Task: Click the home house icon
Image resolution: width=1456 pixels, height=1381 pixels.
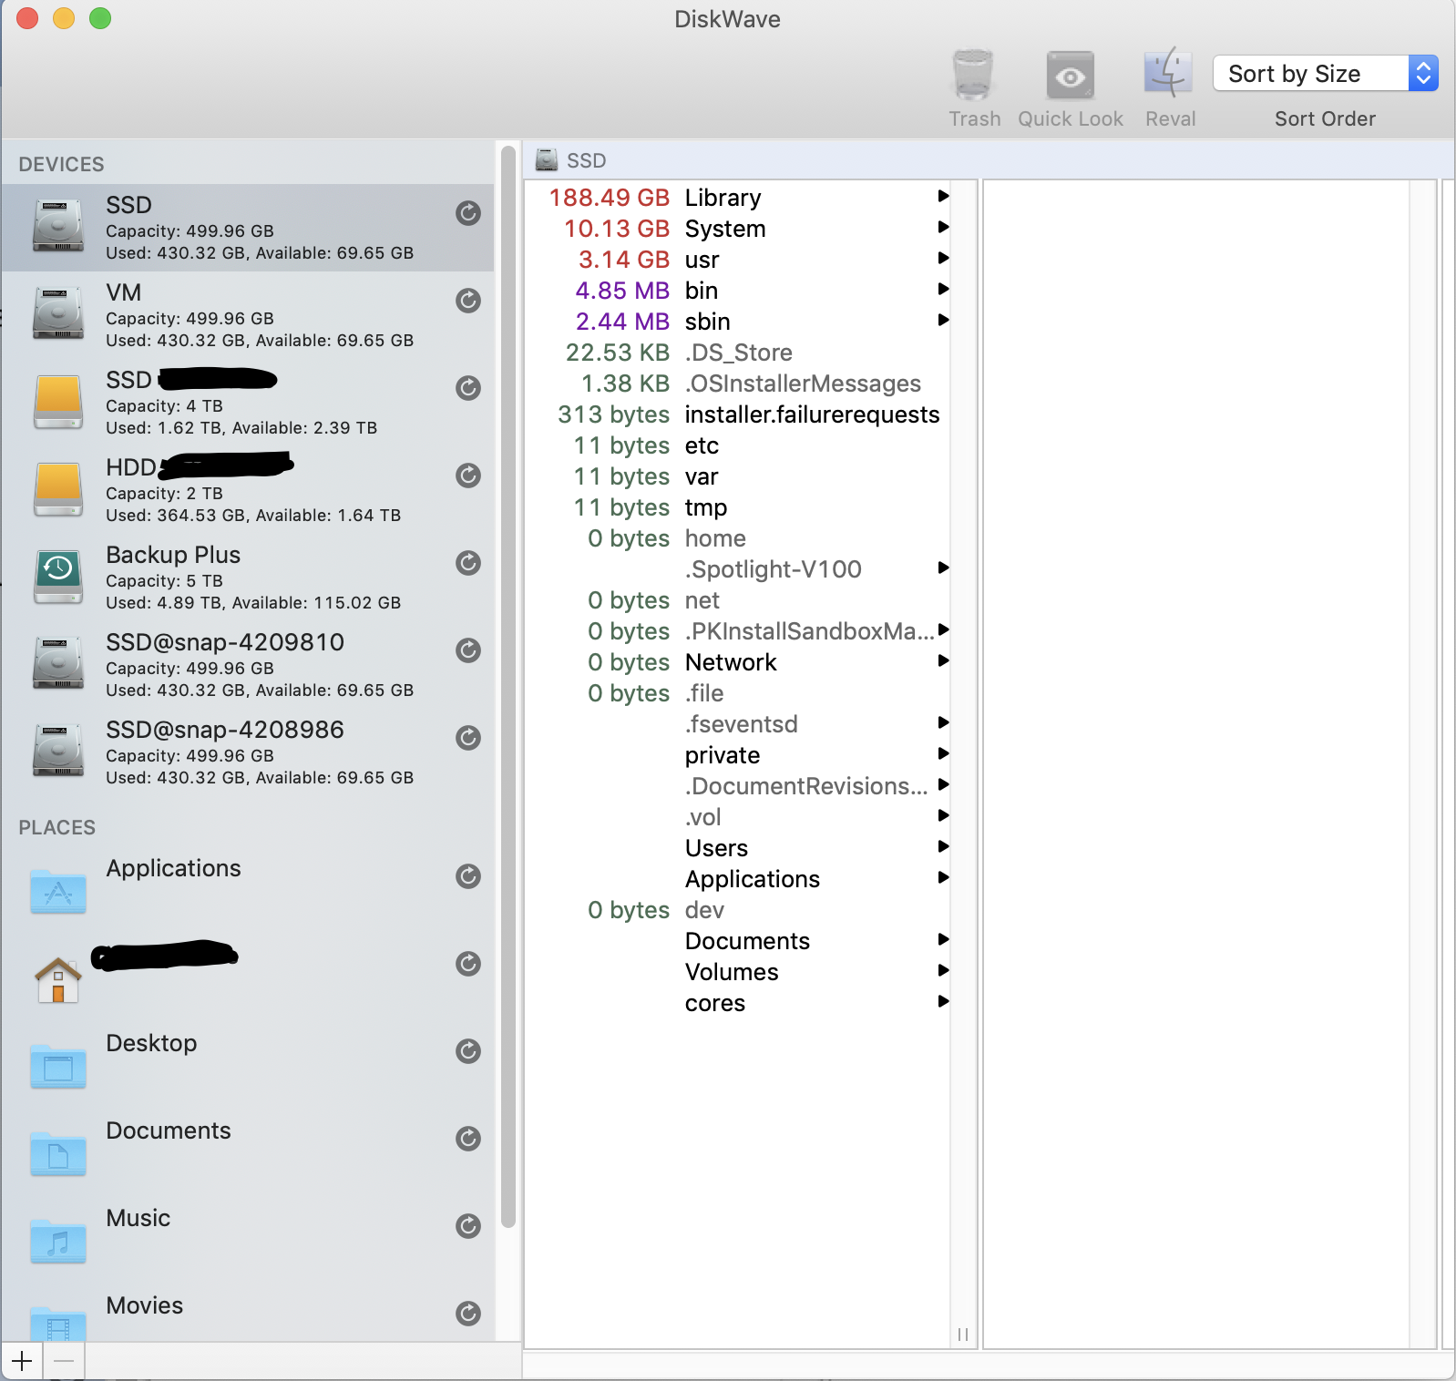Action: (x=58, y=980)
